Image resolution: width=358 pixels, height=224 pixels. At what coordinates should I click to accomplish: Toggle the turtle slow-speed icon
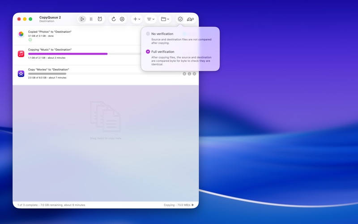click(190, 19)
